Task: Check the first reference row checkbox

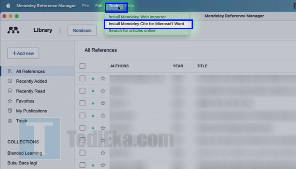Action: point(82,78)
